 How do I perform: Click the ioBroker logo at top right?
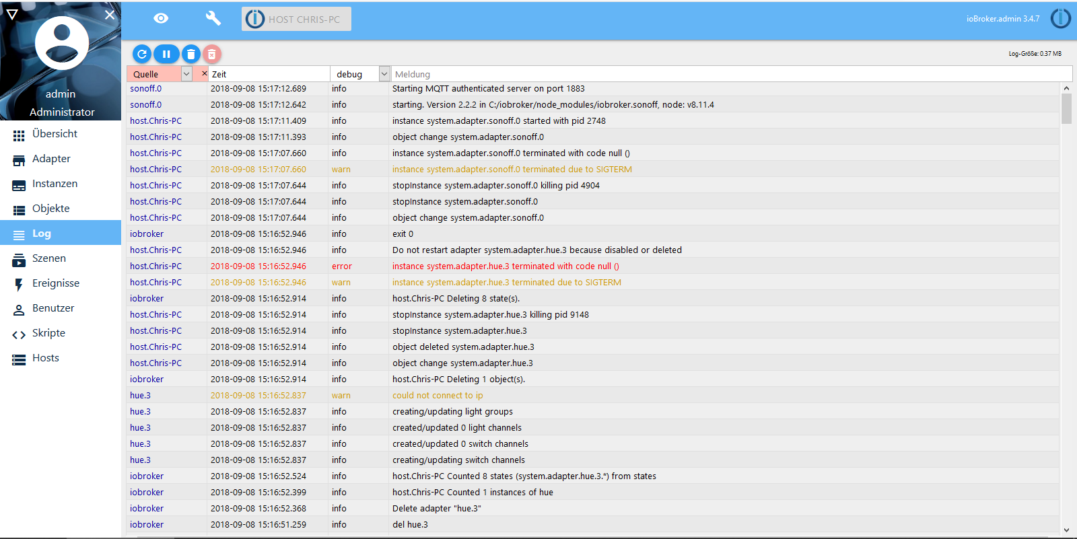coord(1060,18)
